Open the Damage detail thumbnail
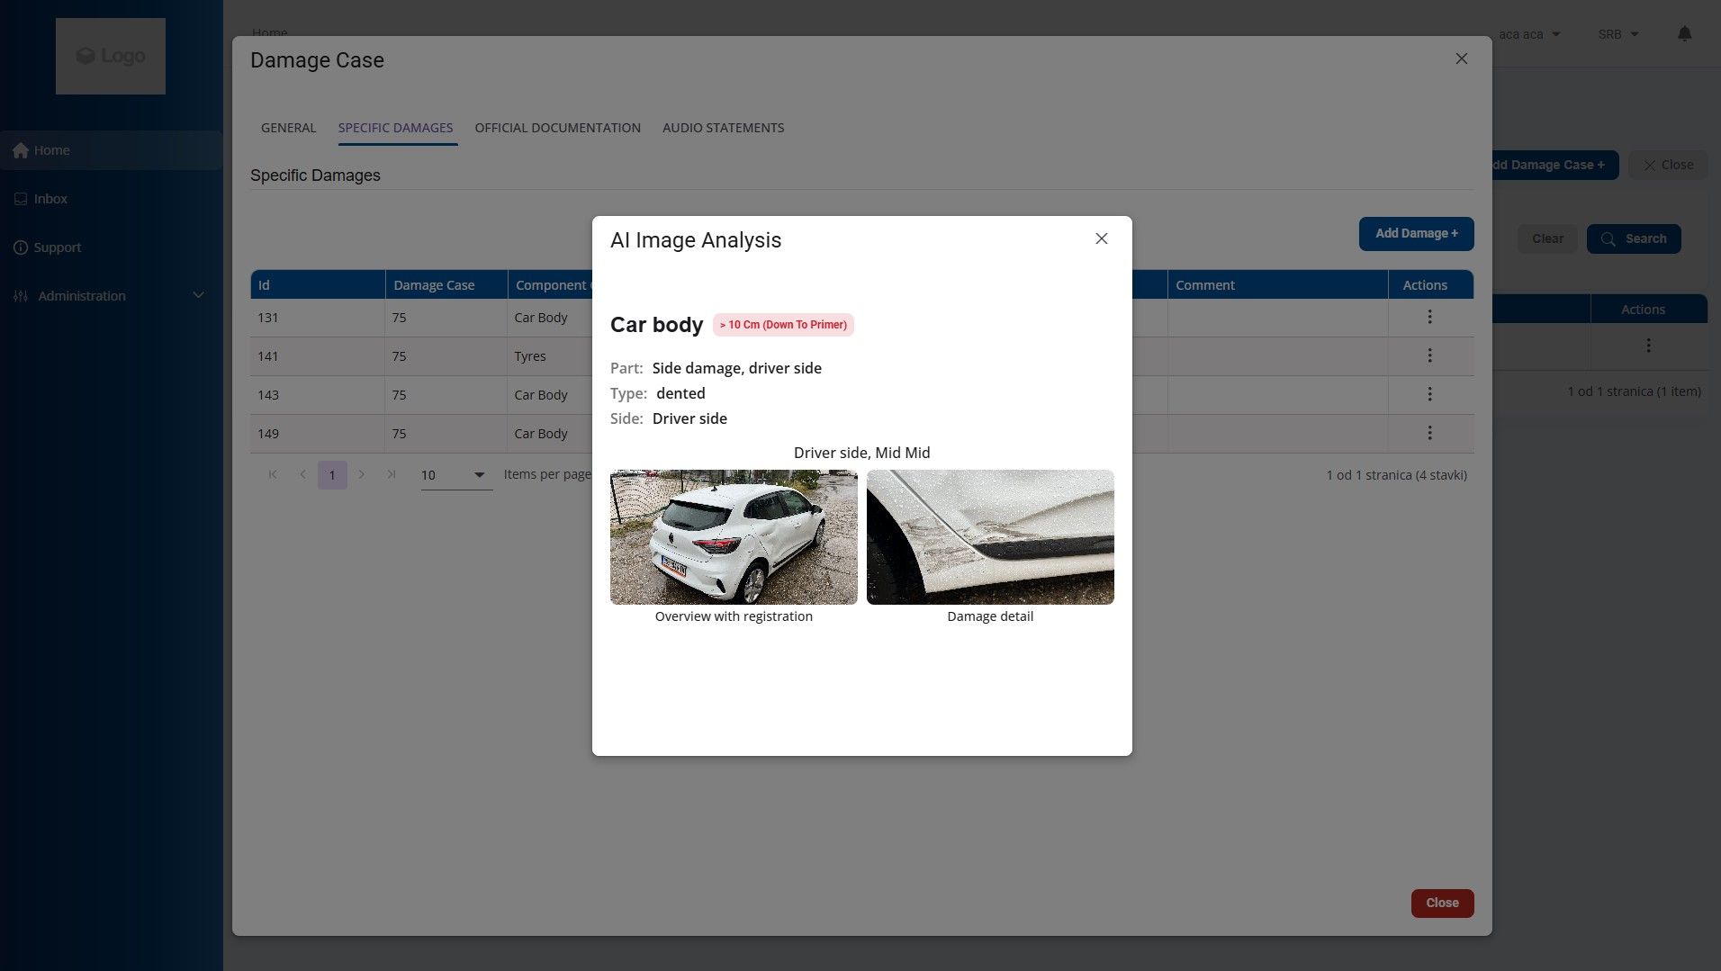The width and height of the screenshot is (1721, 971). [x=990, y=537]
